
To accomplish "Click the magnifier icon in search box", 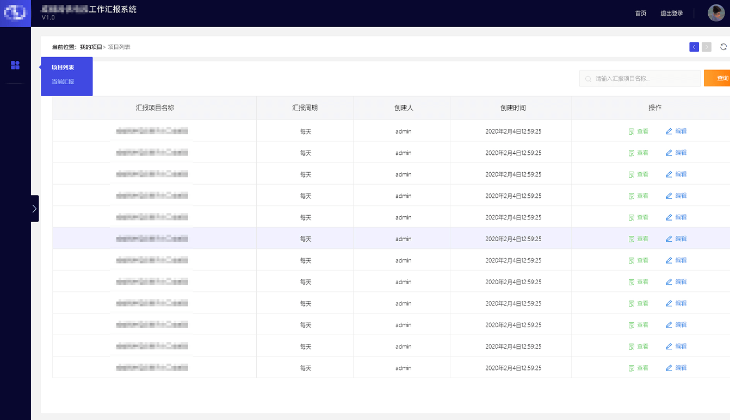I will (x=588, y=79).
